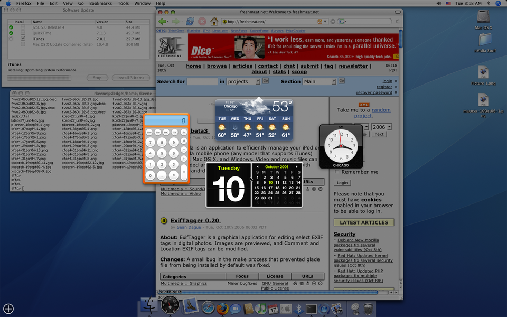This screenshot has height=317, width=507.
Task: Open iCal calendar icon in the Dock
Action: [273, 309]
